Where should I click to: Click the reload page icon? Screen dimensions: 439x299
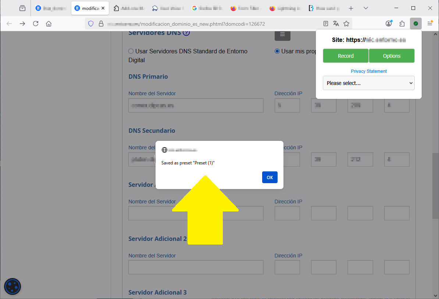36,24
